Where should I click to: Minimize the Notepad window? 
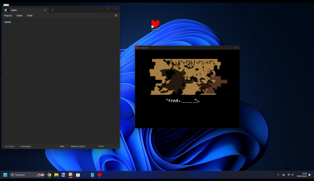(101, 8)
